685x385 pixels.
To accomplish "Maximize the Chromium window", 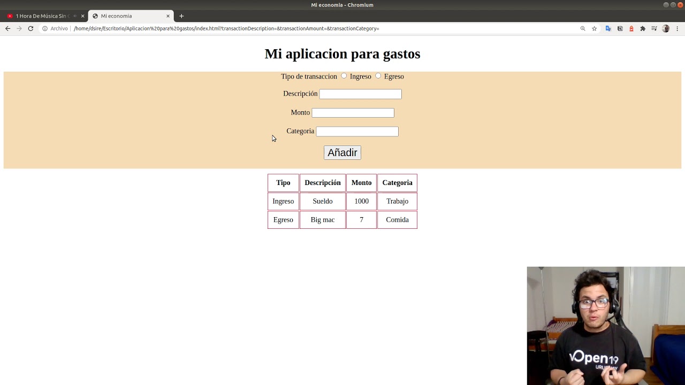I will (673, 5).
